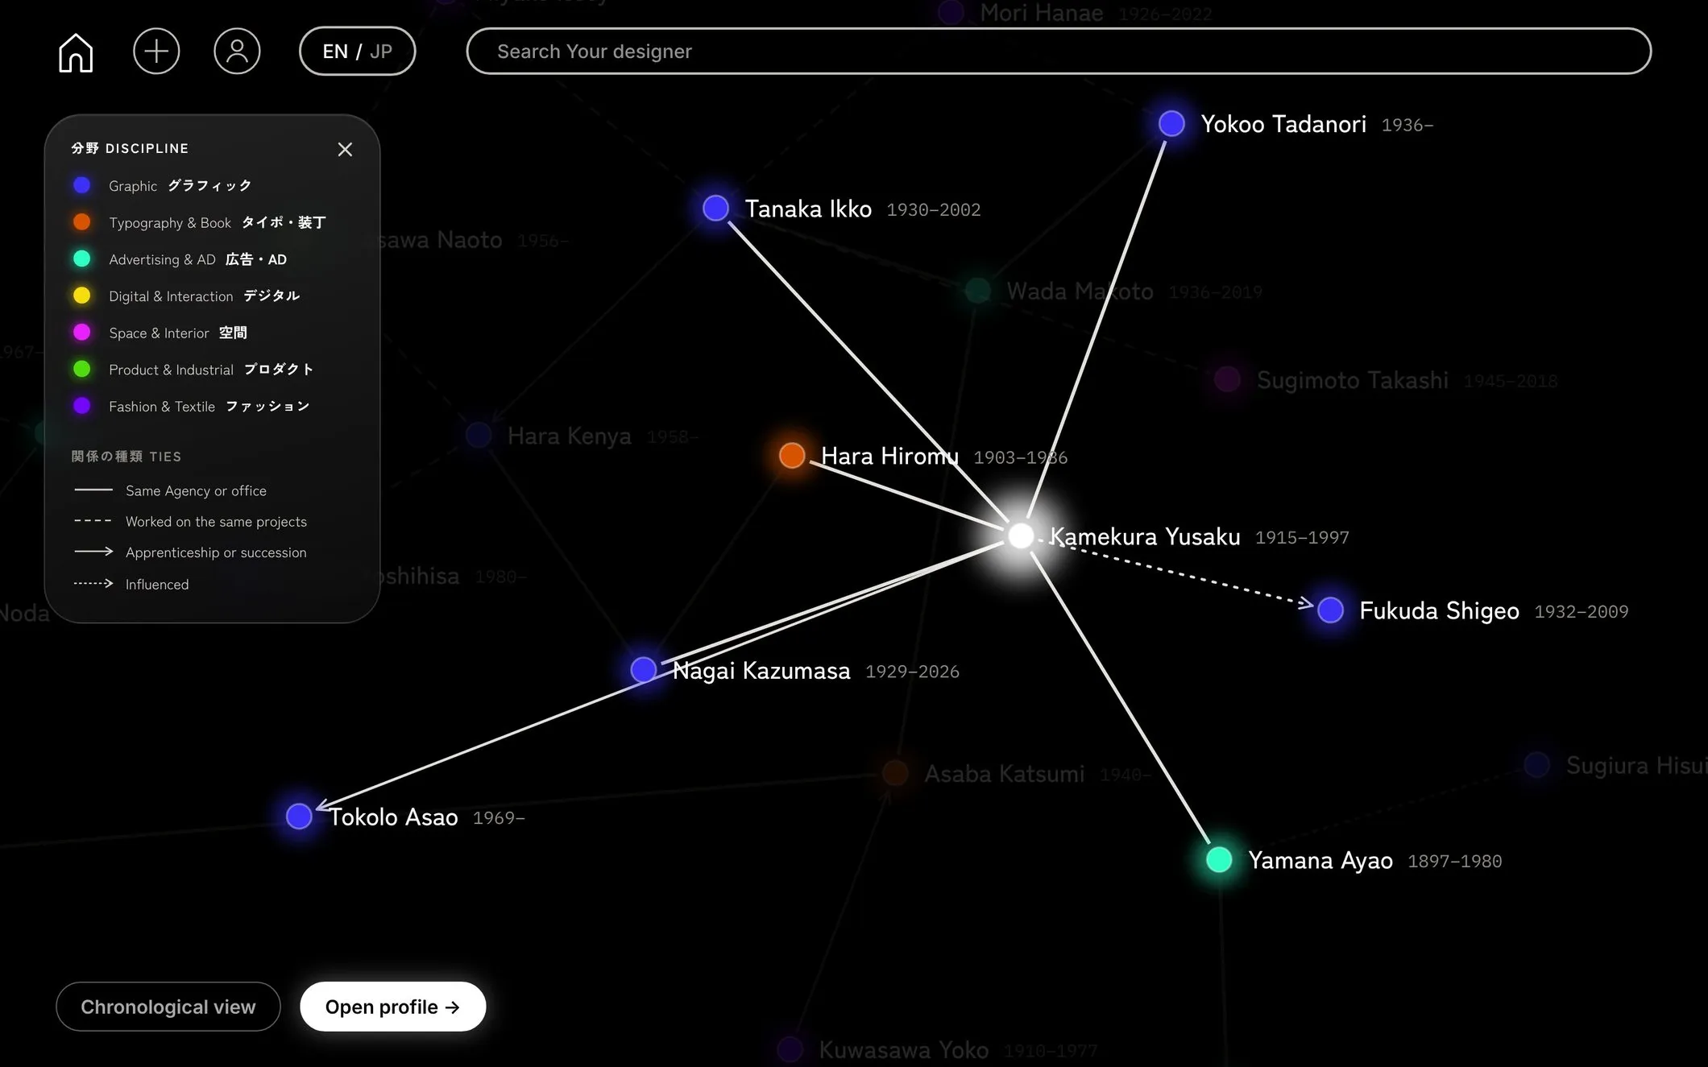Select the dimmed Sugimoto Takashi node
The height and width of the screenshot is (1067, 1708).
1227,379
